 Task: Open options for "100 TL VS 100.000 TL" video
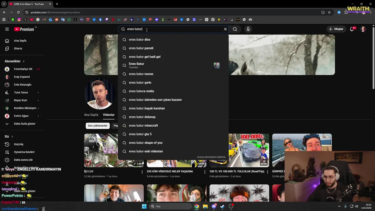coord(267,172)
